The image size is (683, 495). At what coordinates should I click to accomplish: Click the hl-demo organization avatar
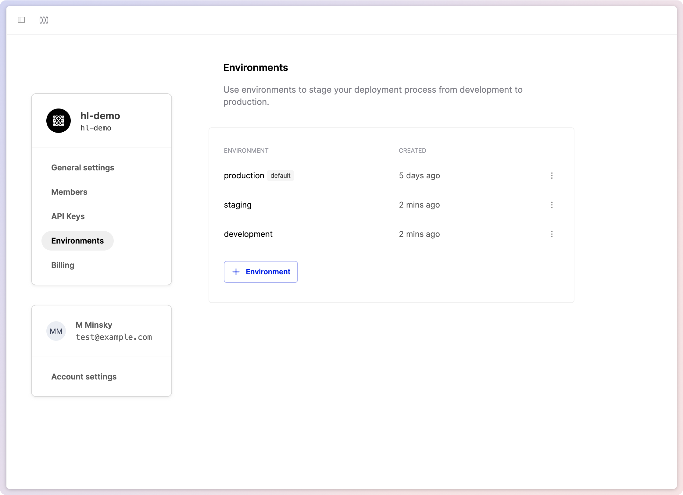(59, 121)
